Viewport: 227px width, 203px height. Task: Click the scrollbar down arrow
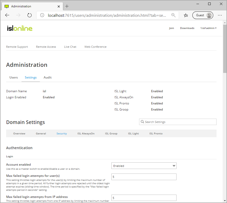tap(225, 201)
